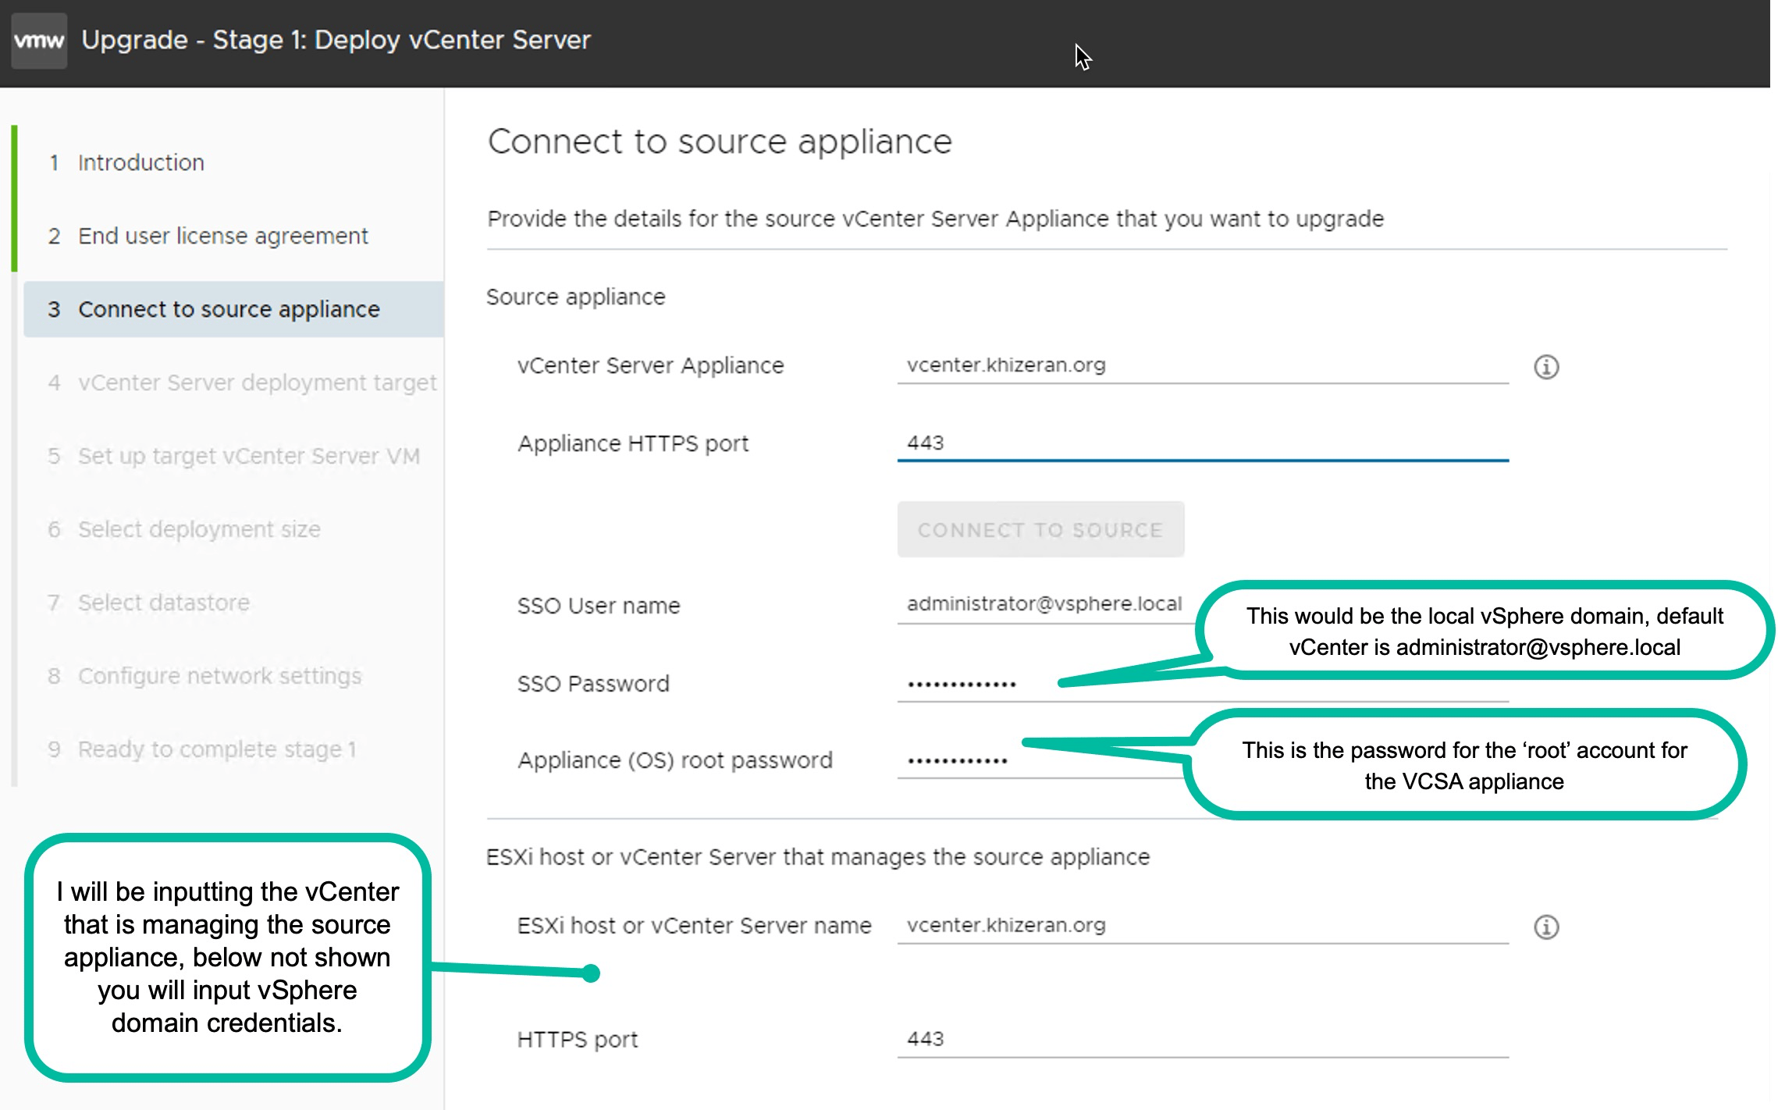Click 'ESXi host or vCenter Server that manages' heading
The image size is (1778, 1110).
818,857
